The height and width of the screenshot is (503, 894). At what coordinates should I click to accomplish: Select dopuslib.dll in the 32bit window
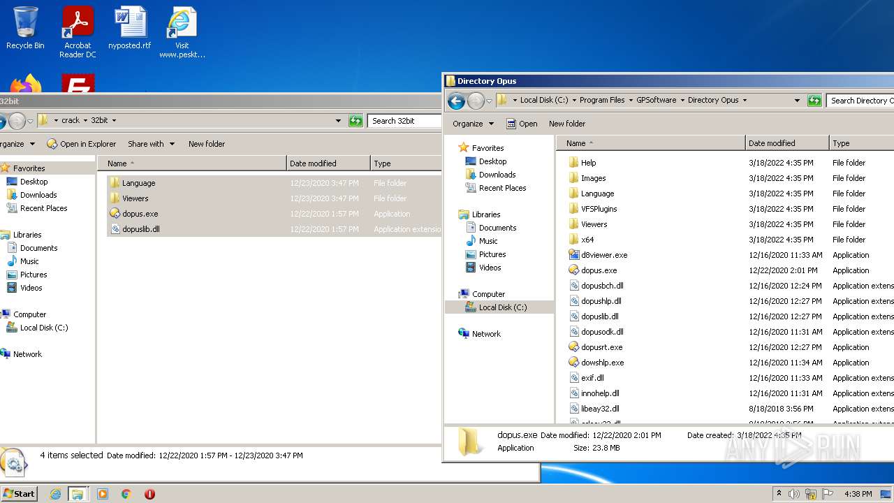(140, 229)
